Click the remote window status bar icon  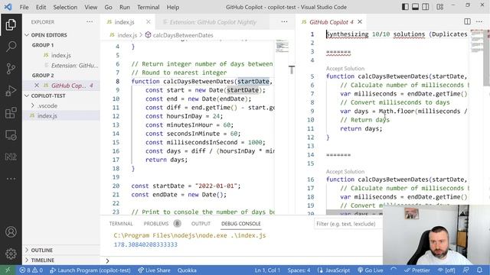(x=8, y=270)
